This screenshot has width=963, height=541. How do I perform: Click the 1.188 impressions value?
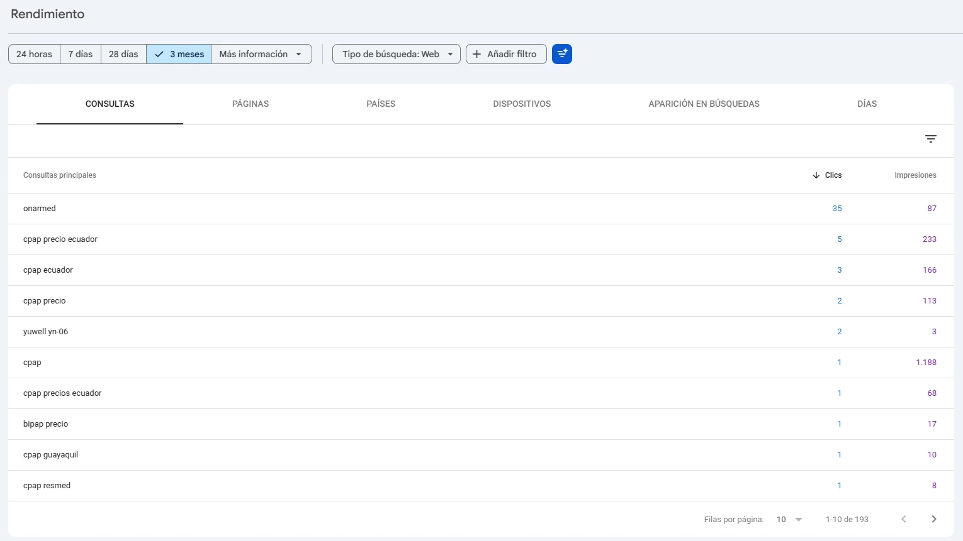pos(926,363)
